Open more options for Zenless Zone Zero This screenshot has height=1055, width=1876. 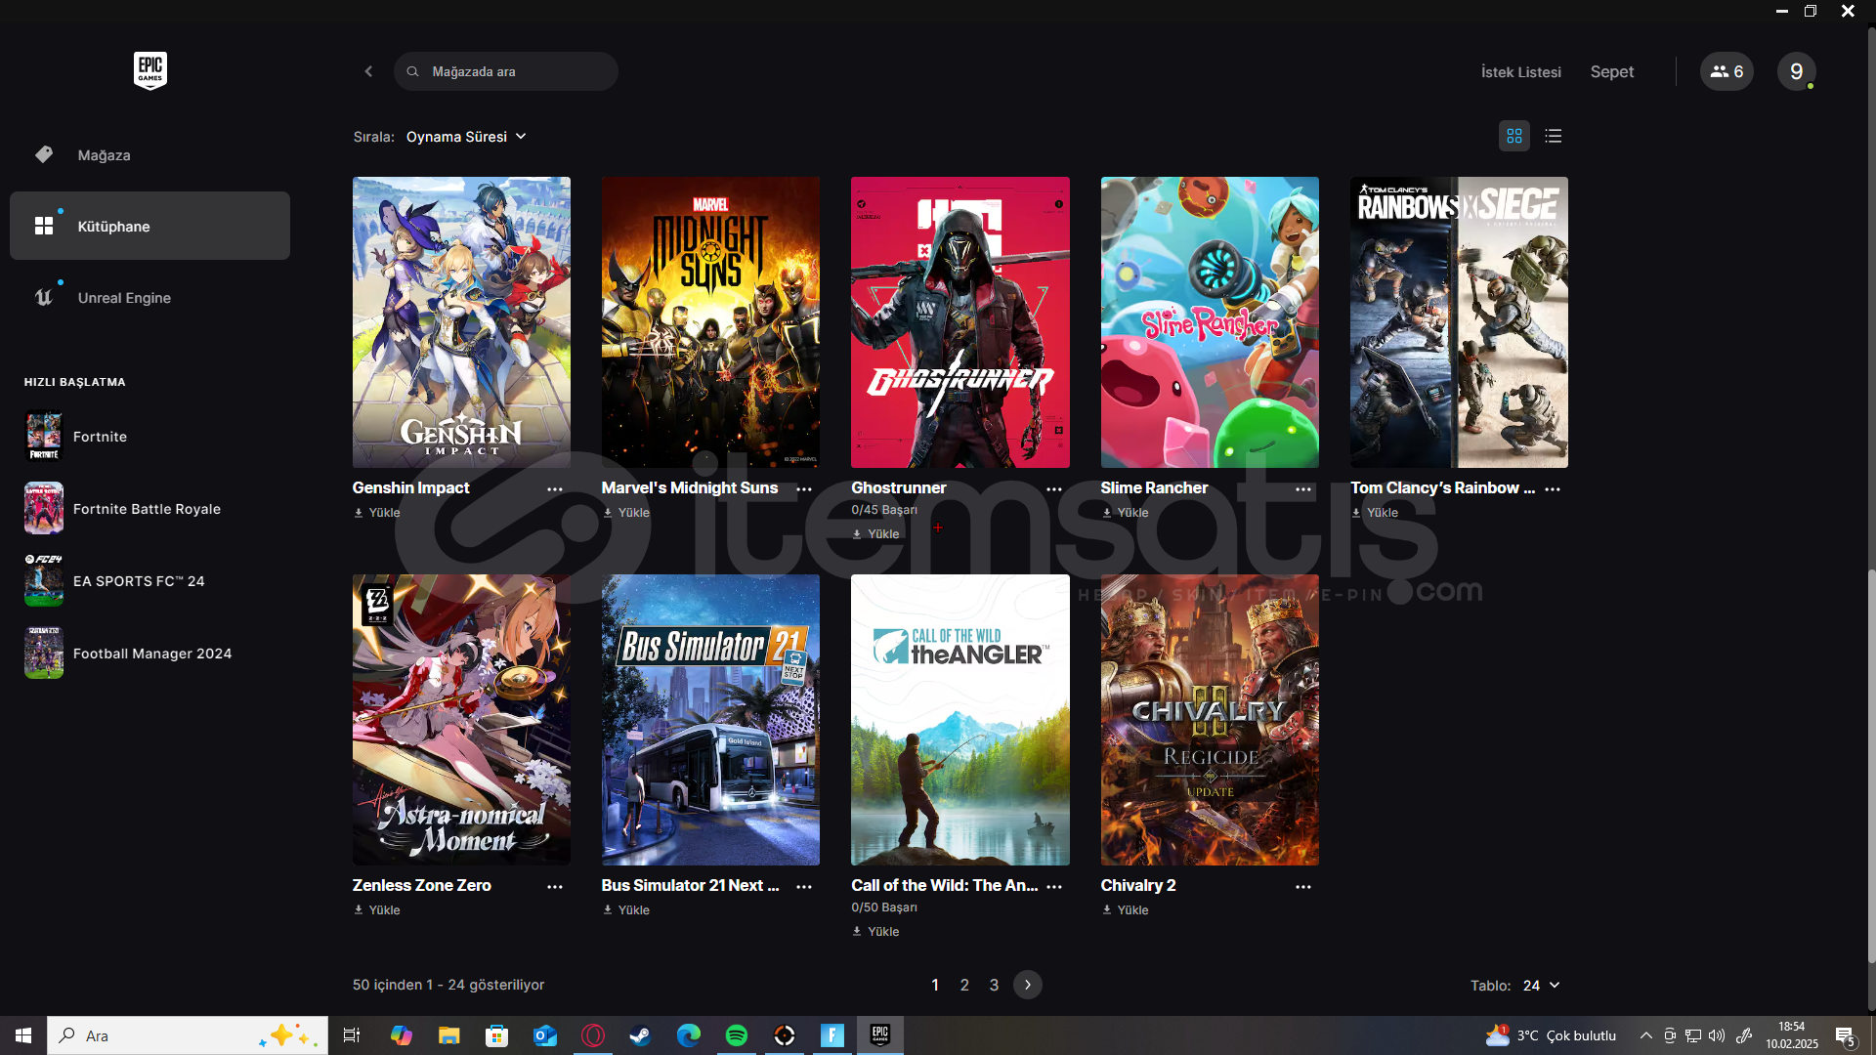click(x=555, y=886)
